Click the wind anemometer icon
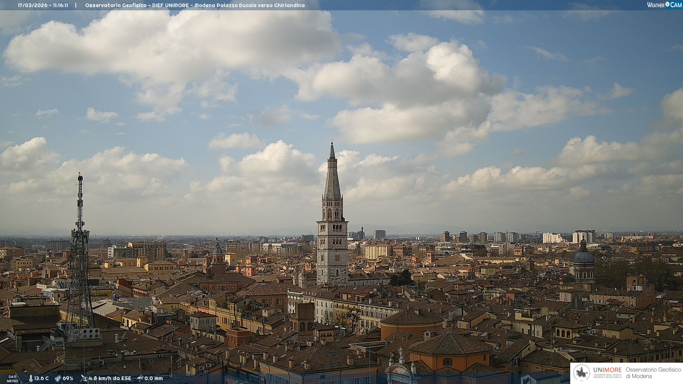The image size is (683, 384). (84, 378)
